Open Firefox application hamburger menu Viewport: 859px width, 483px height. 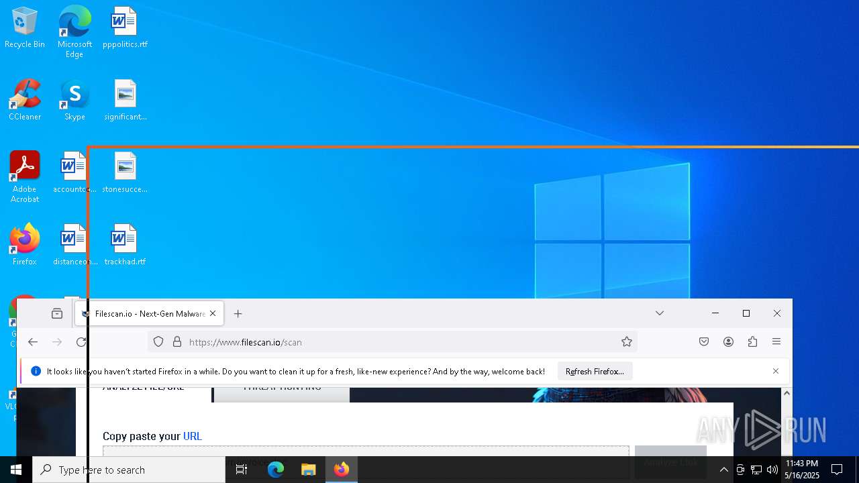click(x=776, y=342)
